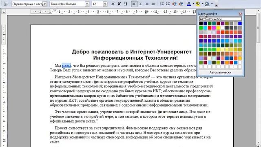Align paragraph to the left
Image resolution: width=261 pixels, height=147 pixels.
pyautogui.click(x=134, y=4)
